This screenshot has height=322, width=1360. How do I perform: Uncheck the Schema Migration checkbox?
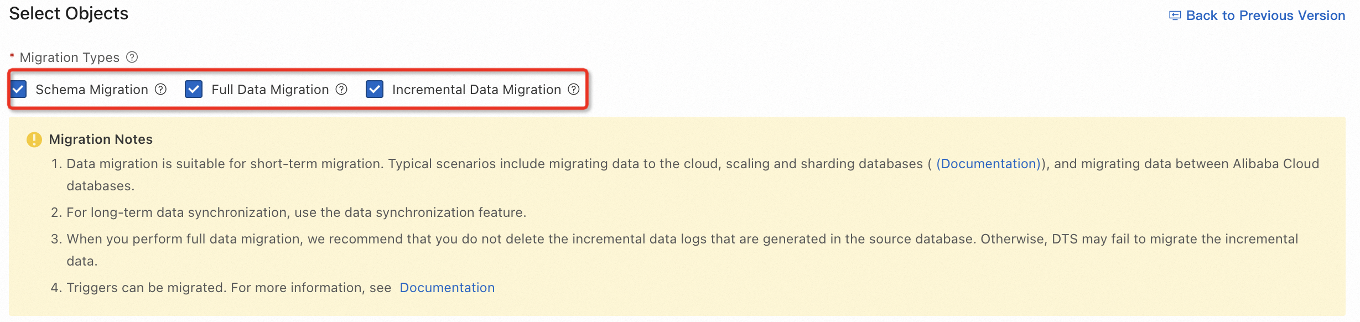[18, 89]
